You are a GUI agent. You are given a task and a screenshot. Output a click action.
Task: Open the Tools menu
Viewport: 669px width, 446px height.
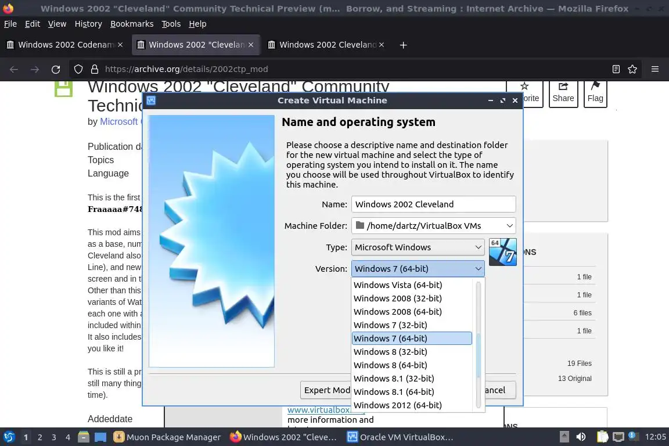[171, 24]
